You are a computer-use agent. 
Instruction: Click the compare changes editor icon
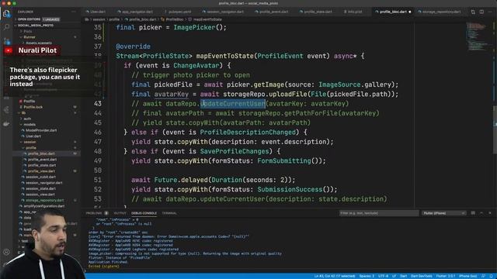(473, 12)
